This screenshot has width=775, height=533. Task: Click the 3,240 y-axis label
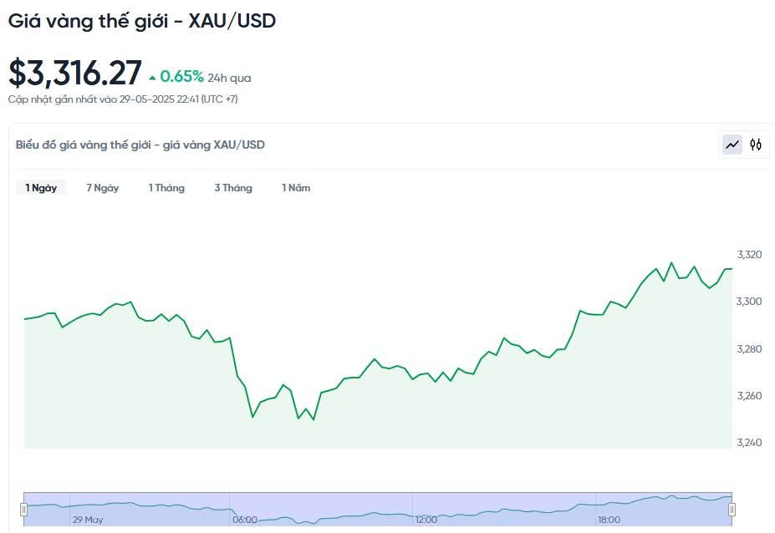coord(748,442)
